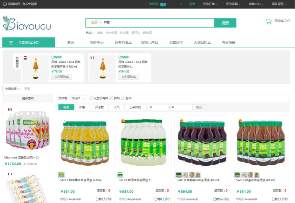This screenshot has width=295, height=203.
Task: Expand 我的订单 menu
Action: point(210,4)
